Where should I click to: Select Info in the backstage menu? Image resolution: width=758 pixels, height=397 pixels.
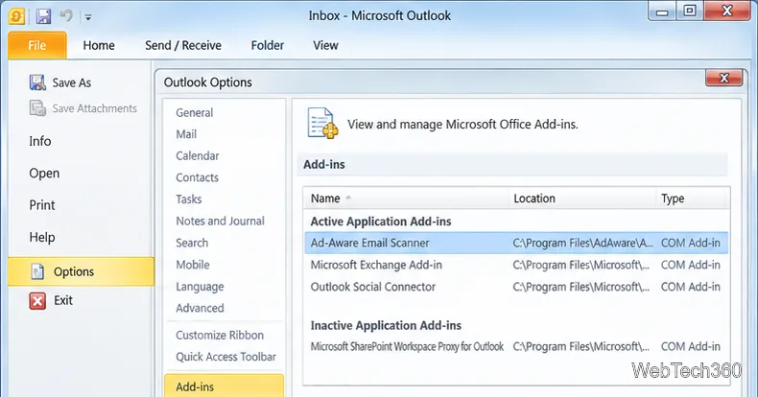(40, 141)
